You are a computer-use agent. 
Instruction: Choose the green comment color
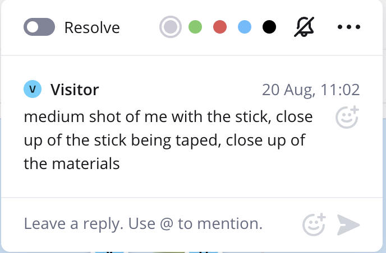tap(195, 27)
